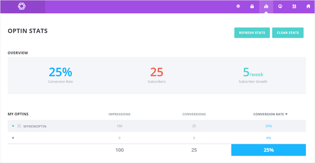
Task: Open the accounts user icon
Action: [x=280, y=6]
